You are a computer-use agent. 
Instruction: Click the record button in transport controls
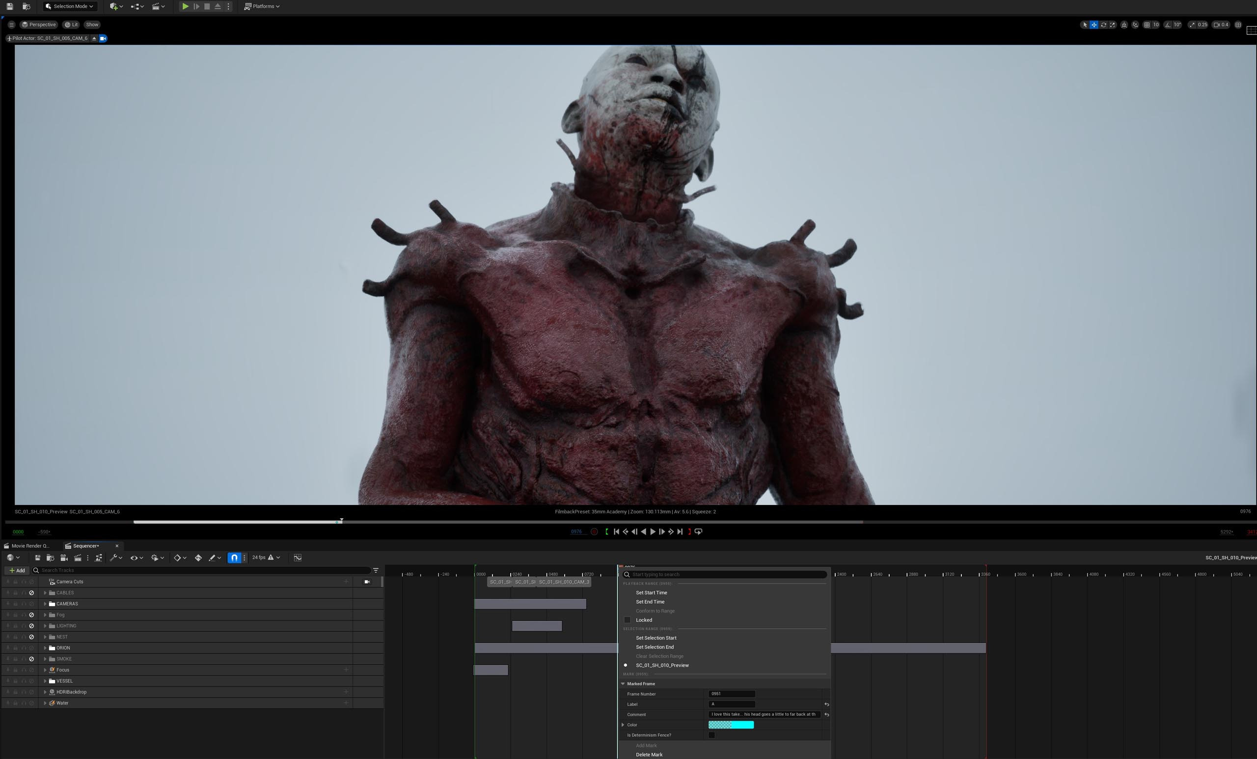coord(594,532)
